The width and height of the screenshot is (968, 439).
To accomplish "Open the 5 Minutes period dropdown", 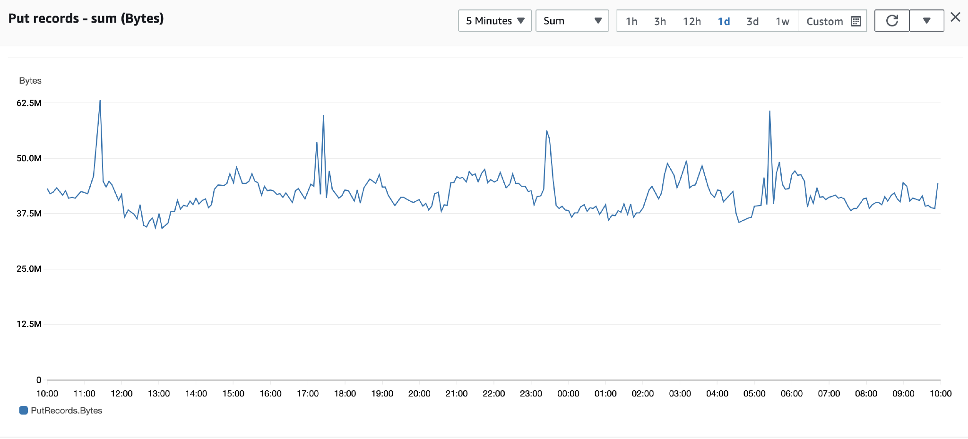I will click(495, 21).
